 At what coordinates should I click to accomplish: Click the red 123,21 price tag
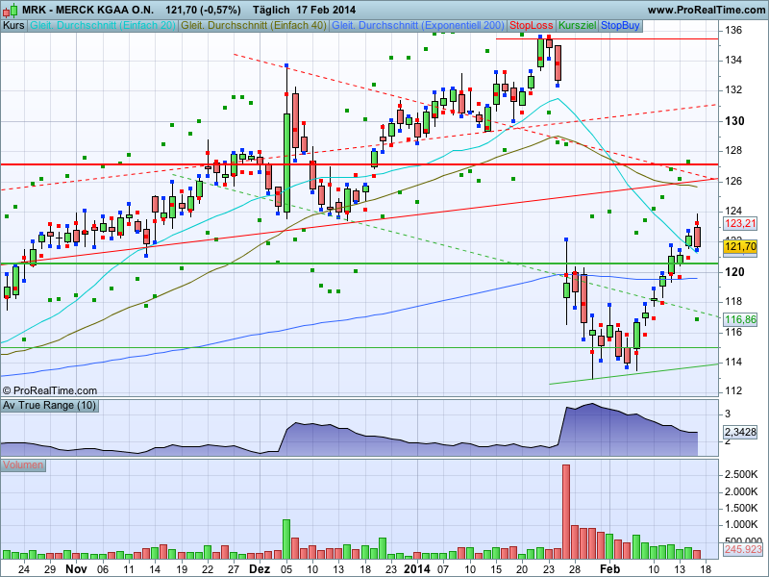[740, 224]
